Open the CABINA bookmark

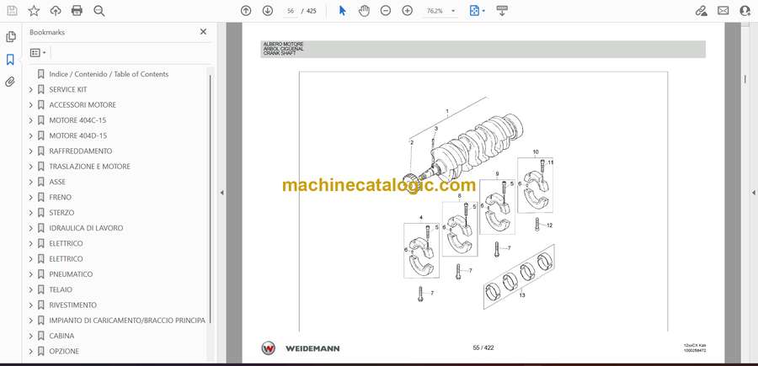click(61, 336)
